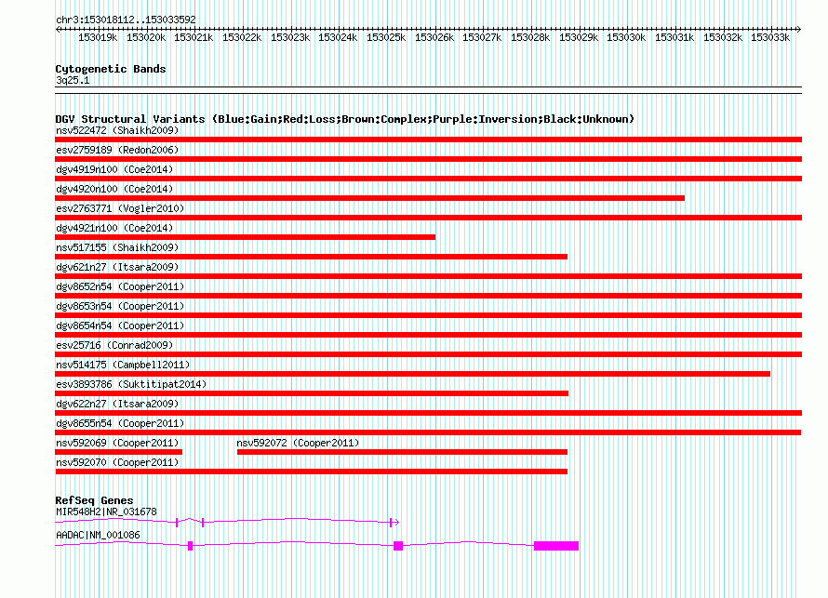Click the red bar for dgv621n27
The width and height of the screenshot is (828, 598).
428,276
